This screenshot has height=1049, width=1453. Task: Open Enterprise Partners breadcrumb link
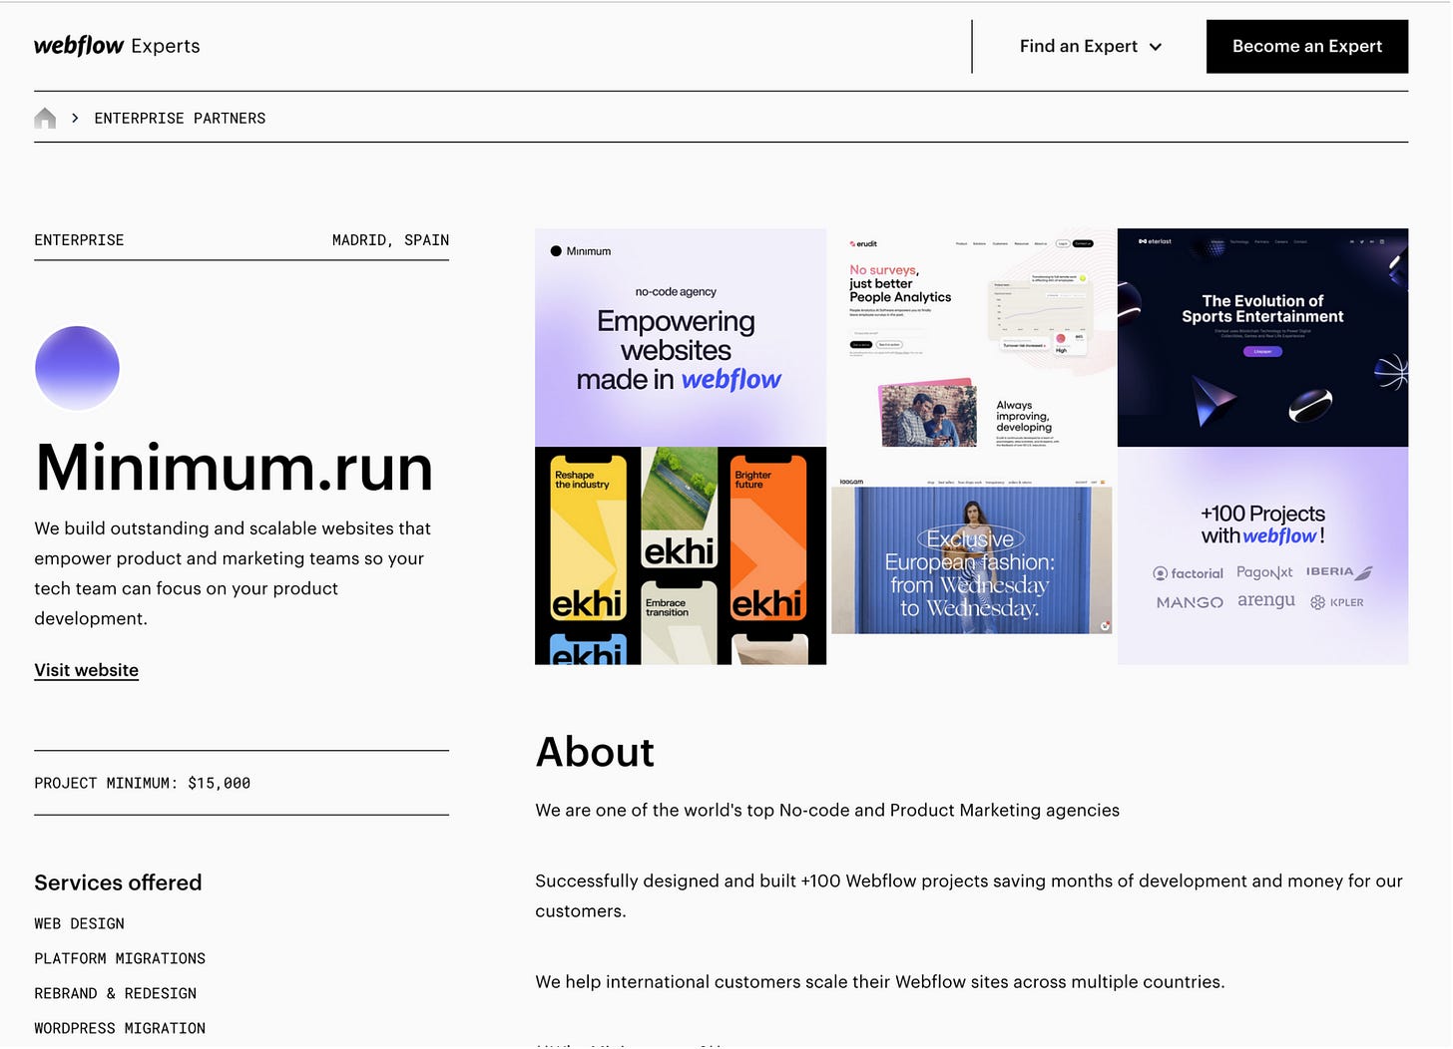tap(180, 118)
